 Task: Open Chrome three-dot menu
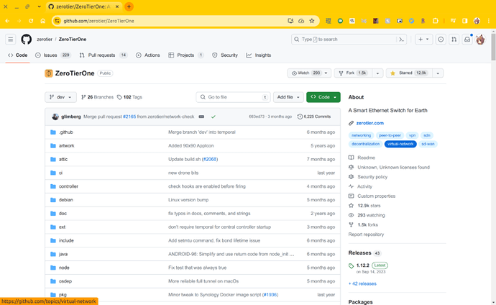(489, 21)
